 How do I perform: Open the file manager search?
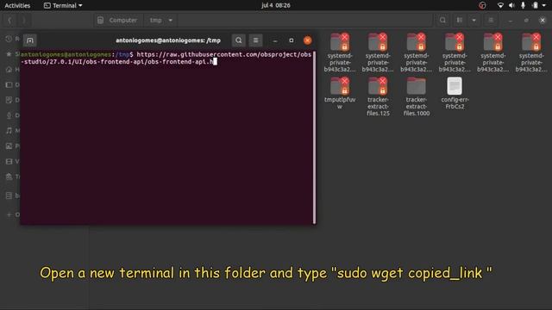point(442,21)
